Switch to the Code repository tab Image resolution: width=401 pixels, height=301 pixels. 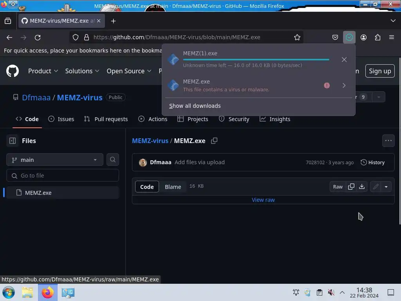(x=27, y=119)
